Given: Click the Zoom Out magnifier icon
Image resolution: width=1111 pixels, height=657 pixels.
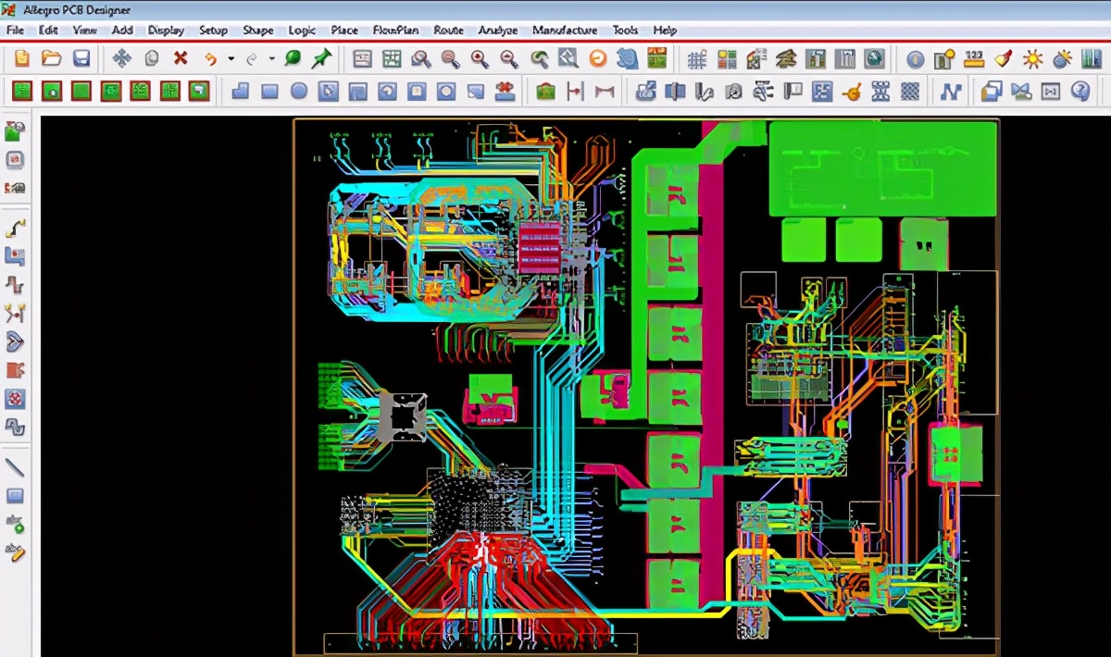Looking at the screenshot, I should pyautogui.click(x=509, y=59).
